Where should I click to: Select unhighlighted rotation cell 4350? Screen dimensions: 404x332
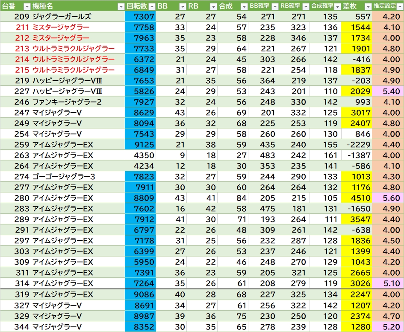click(x=140, y=155)
